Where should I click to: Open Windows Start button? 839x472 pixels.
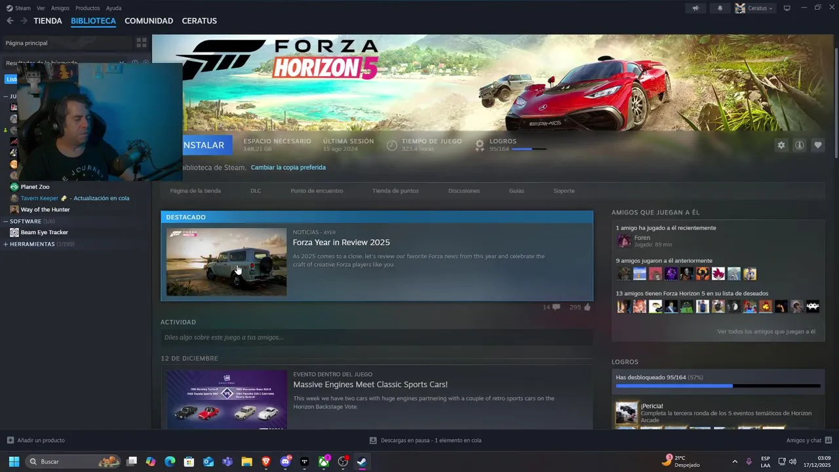14,462
